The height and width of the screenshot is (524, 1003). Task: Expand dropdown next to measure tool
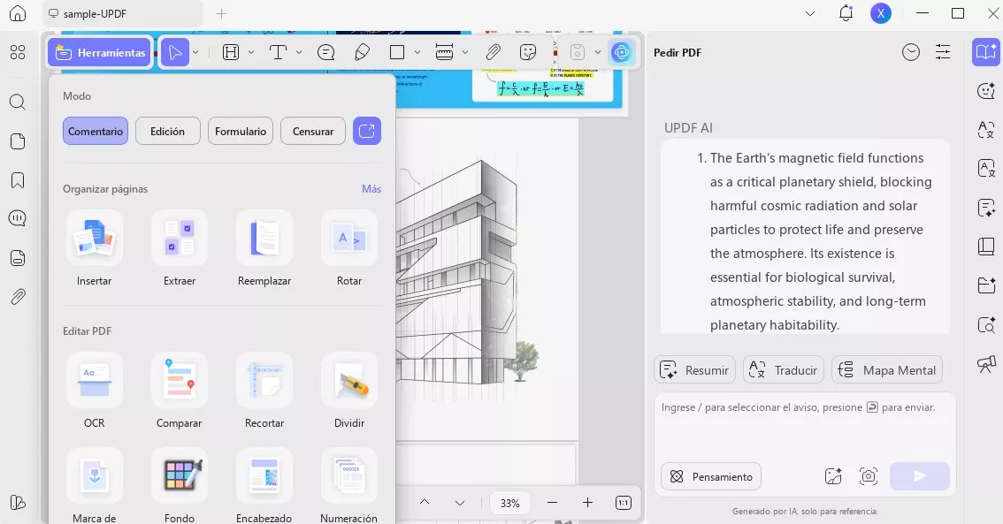(465, 52)
